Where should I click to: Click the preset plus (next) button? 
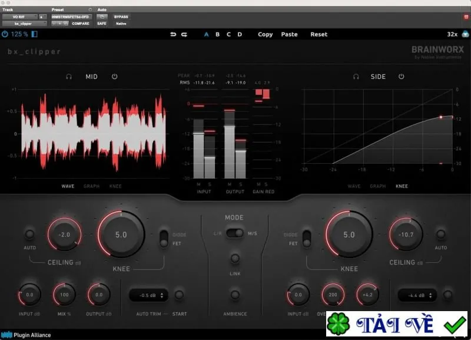click(x=60, y=24)
